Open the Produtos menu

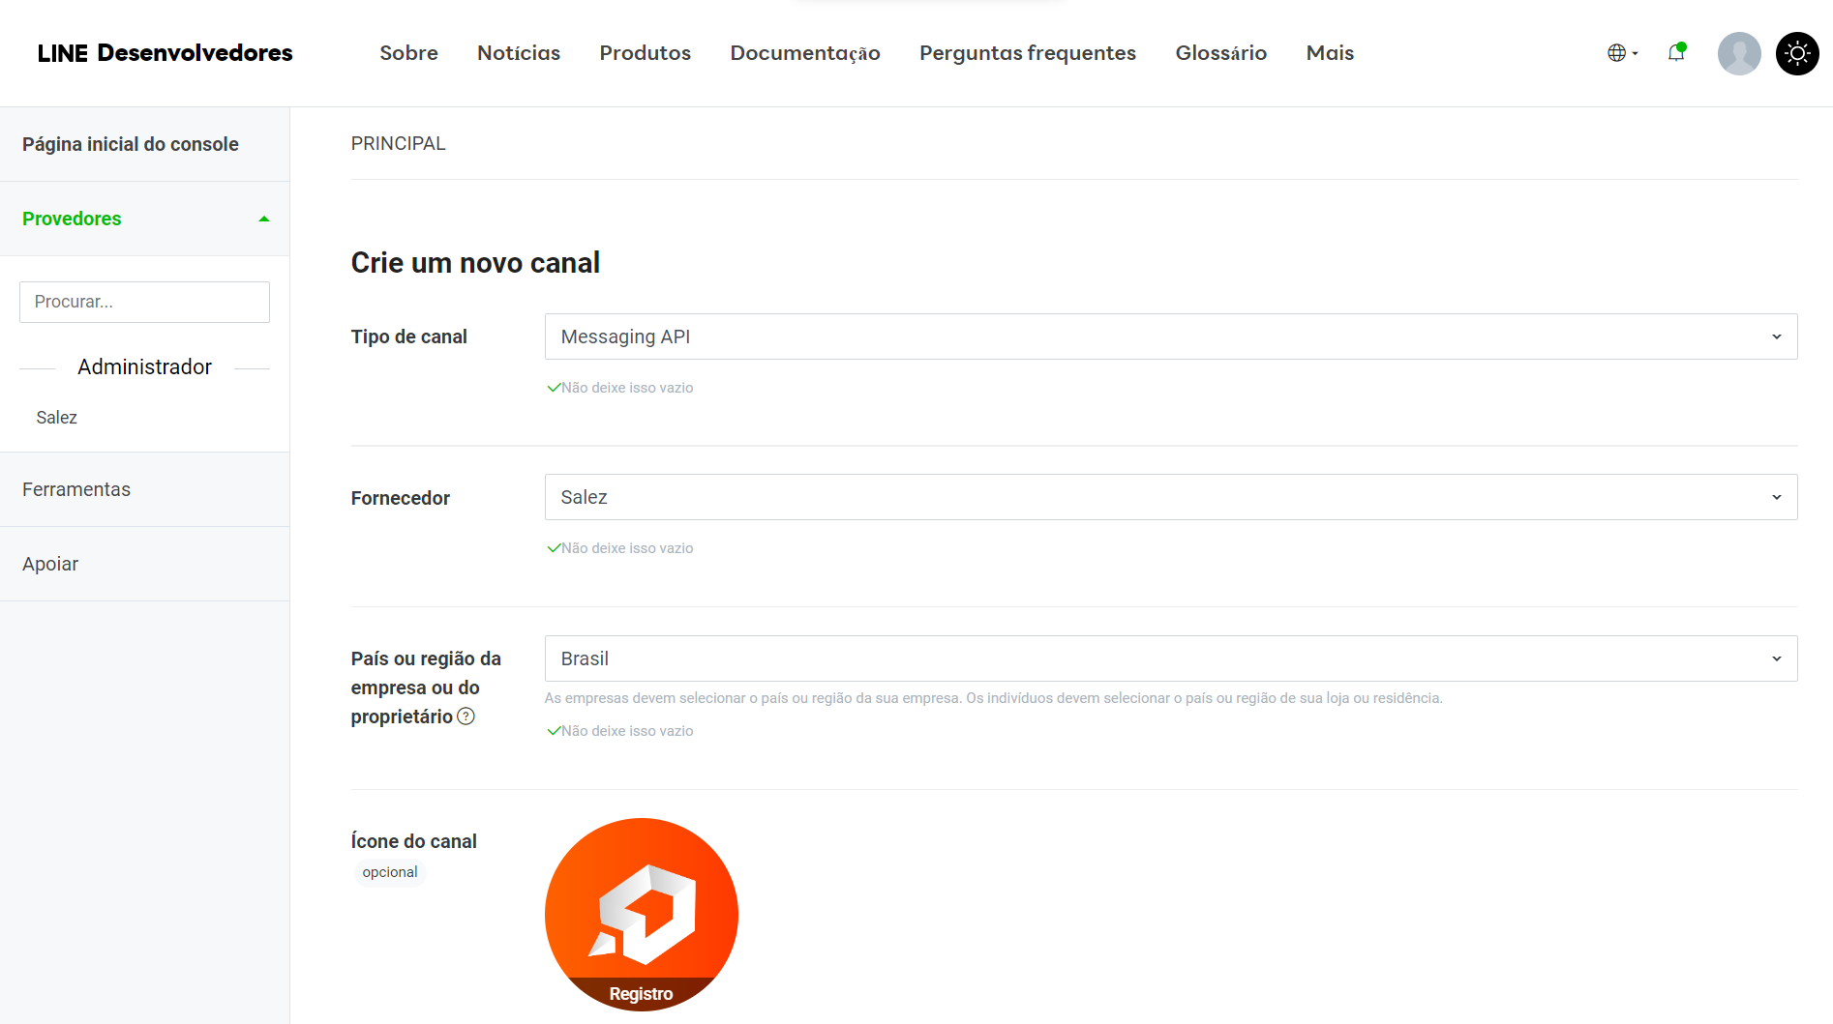pos(646,53)
